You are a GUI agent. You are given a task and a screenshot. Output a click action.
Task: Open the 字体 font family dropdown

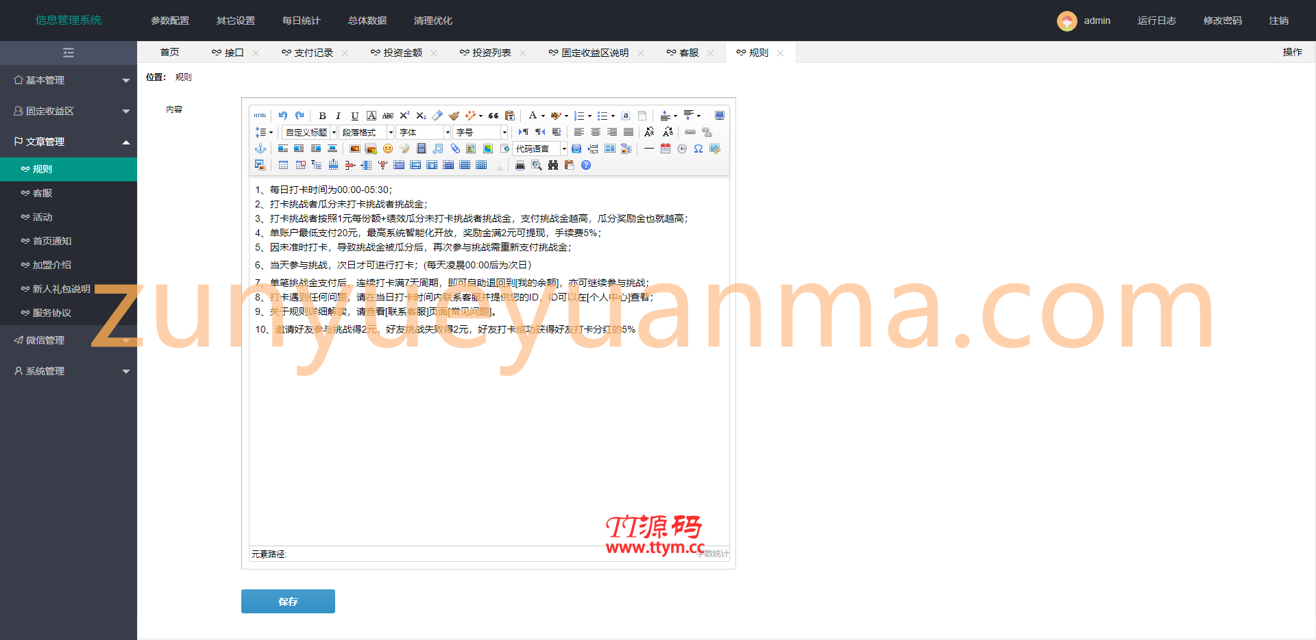point(424,132)
